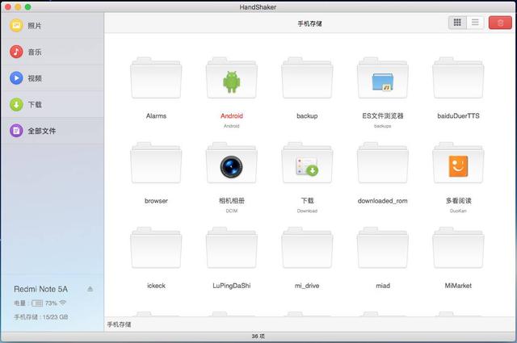Select the 多看阅读 DuoKan folder icon

(458, 163)
